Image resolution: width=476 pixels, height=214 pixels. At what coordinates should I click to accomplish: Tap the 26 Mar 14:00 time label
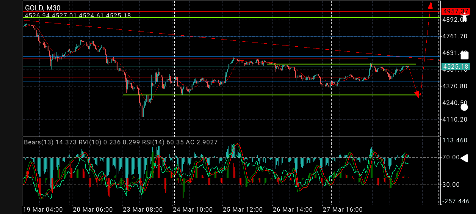pyautogui.click(x=293, y=210)
